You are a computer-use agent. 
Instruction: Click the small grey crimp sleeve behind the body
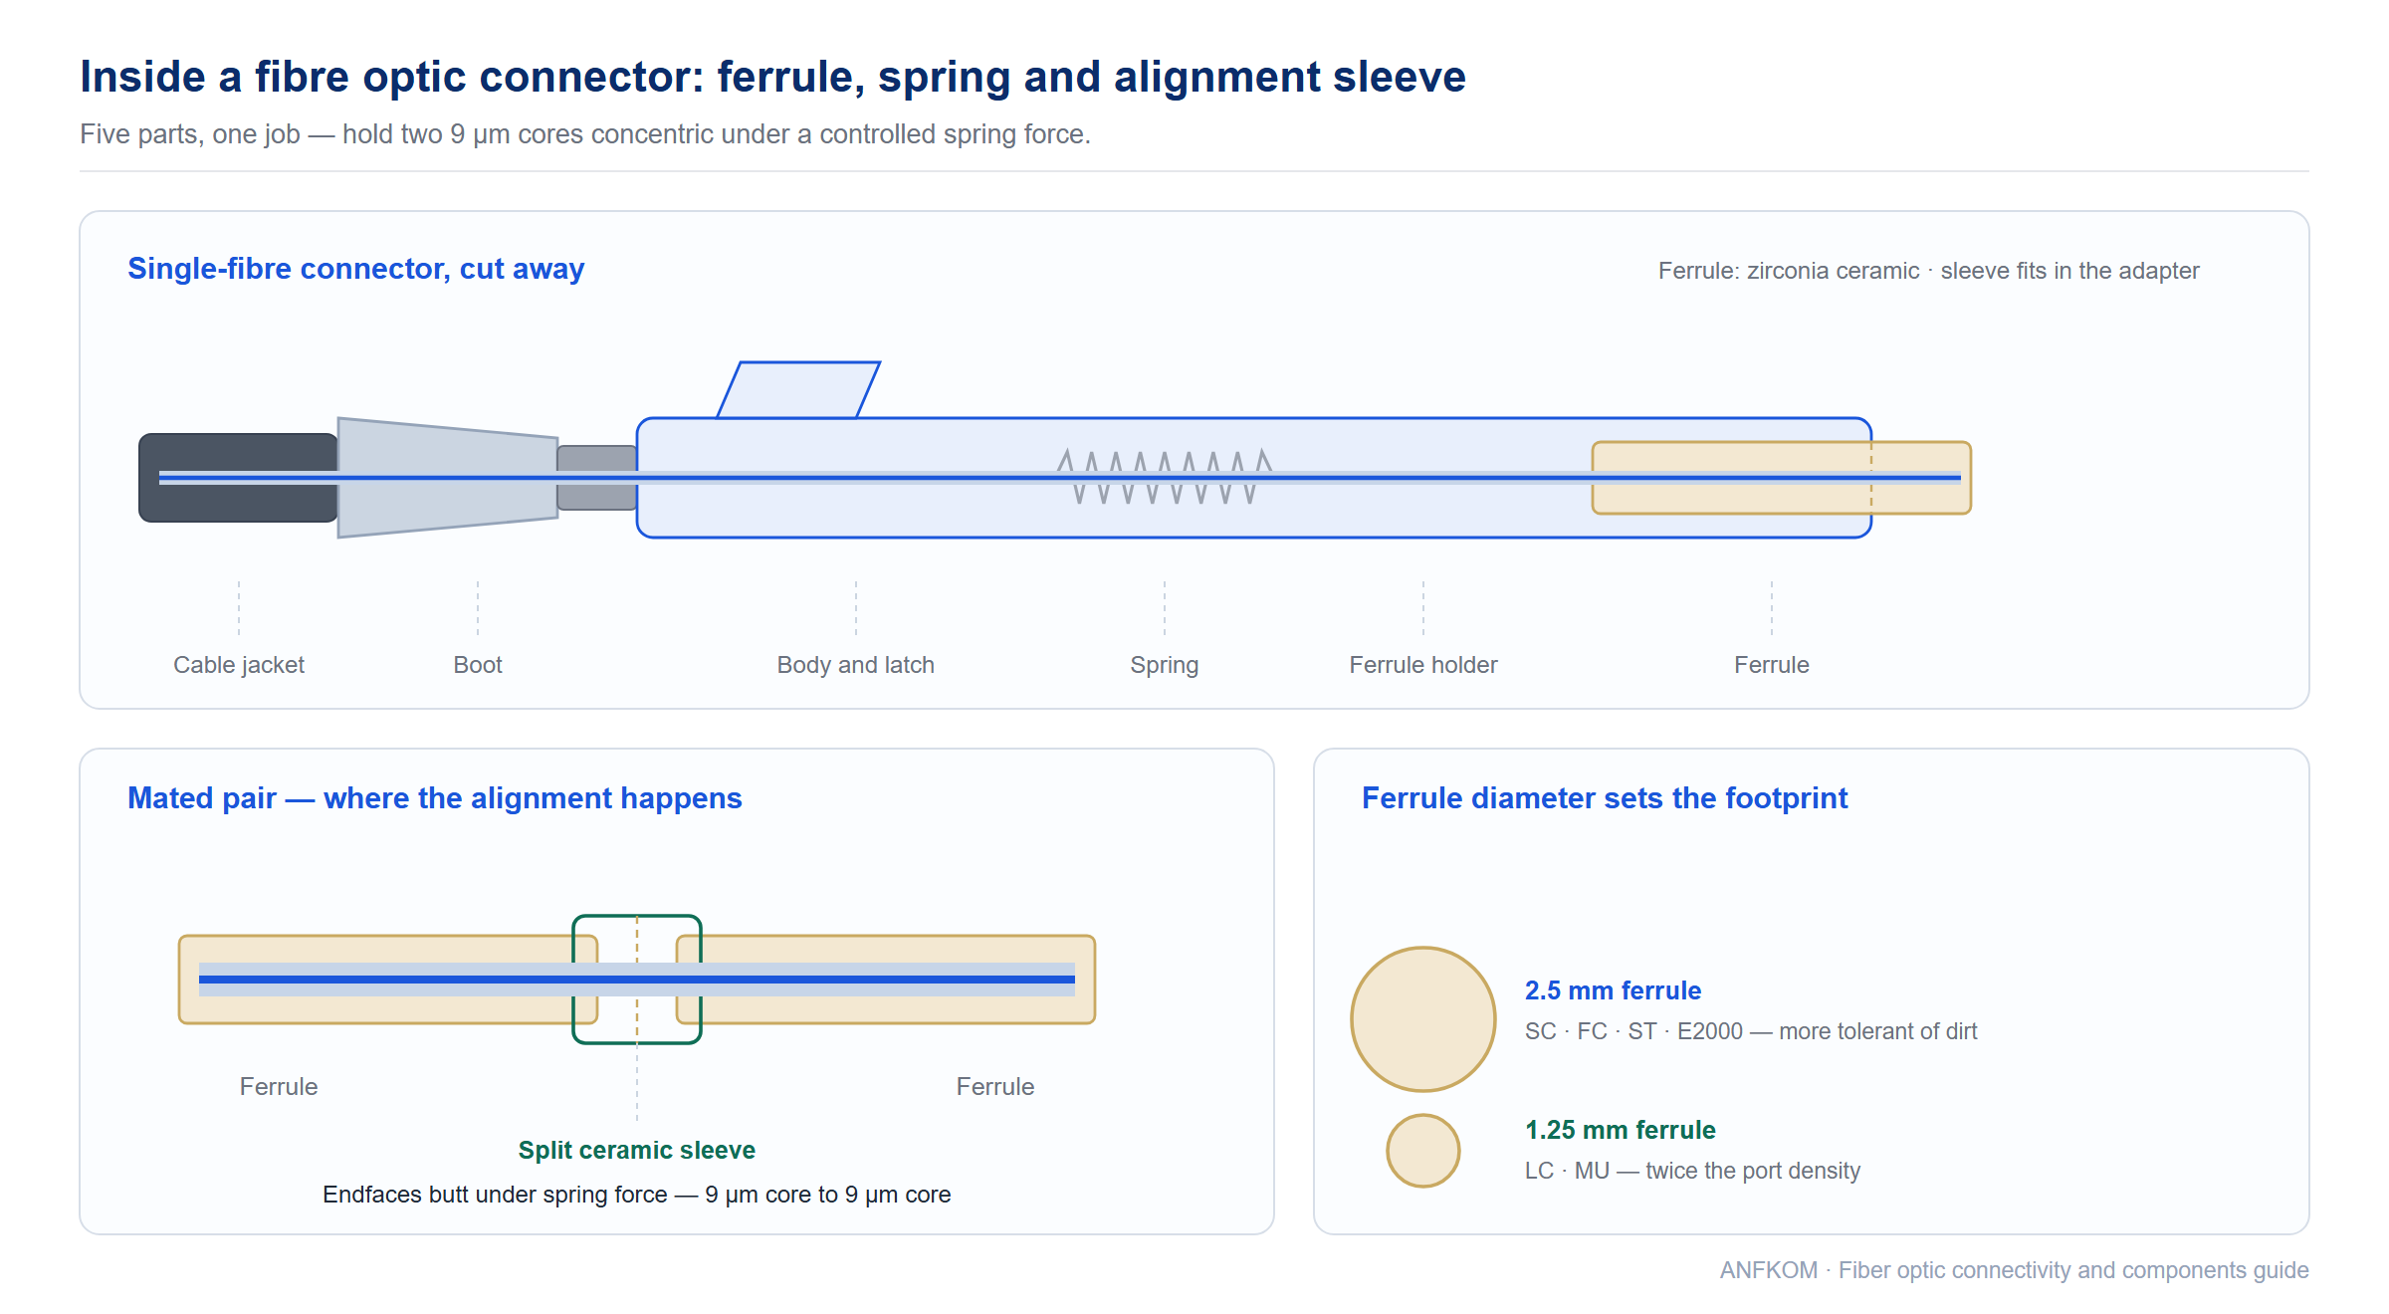[597, 478]
